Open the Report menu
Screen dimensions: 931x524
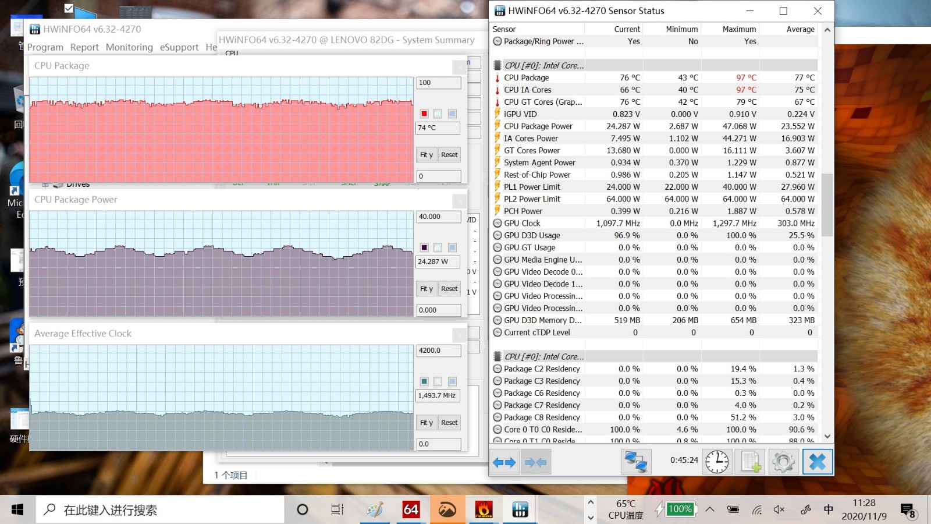84,47
